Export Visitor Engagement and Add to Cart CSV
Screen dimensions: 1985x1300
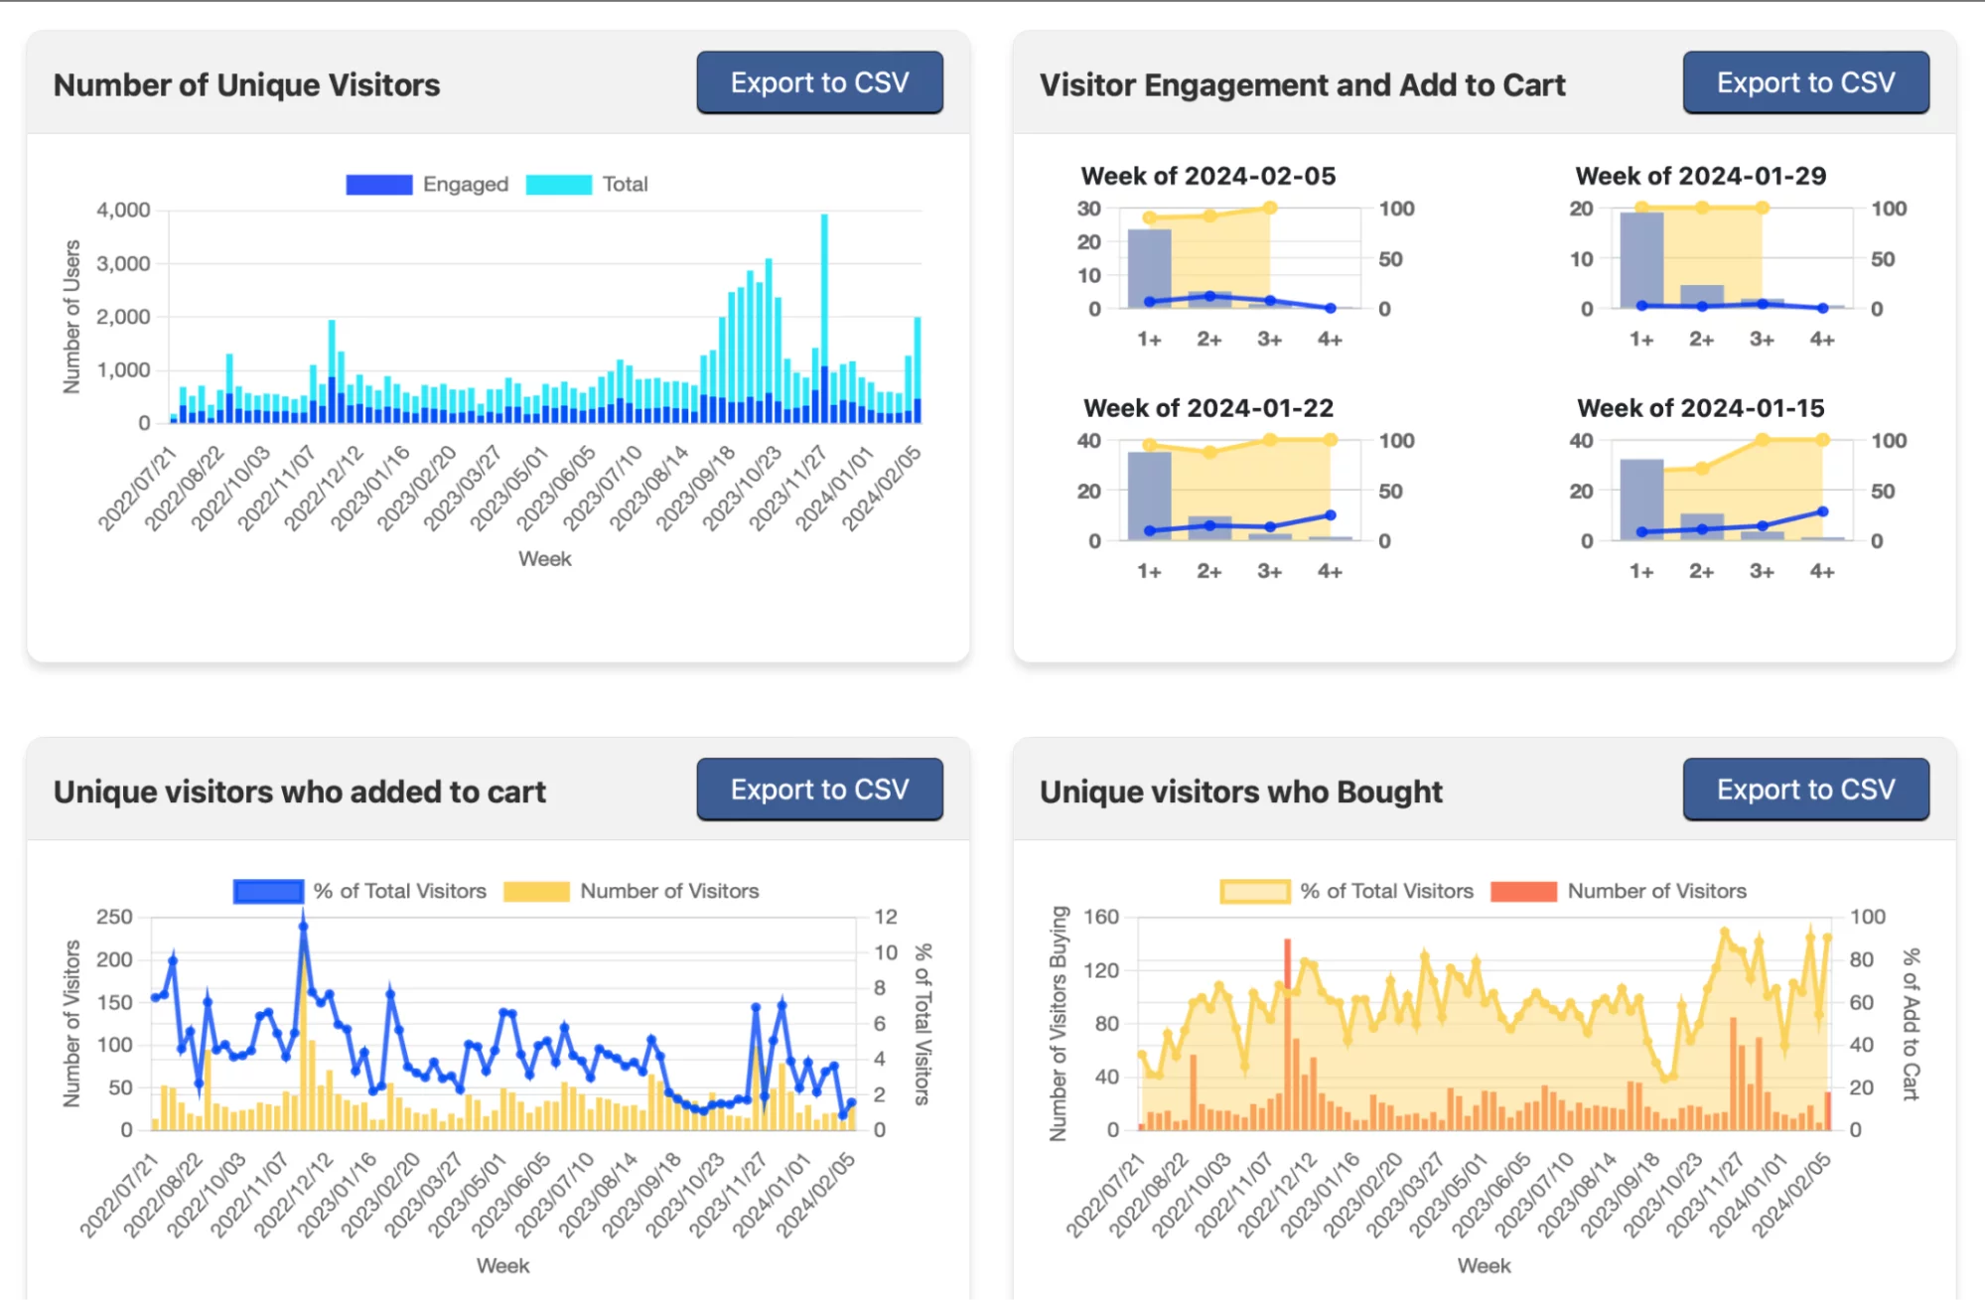tap(1805, 82)
